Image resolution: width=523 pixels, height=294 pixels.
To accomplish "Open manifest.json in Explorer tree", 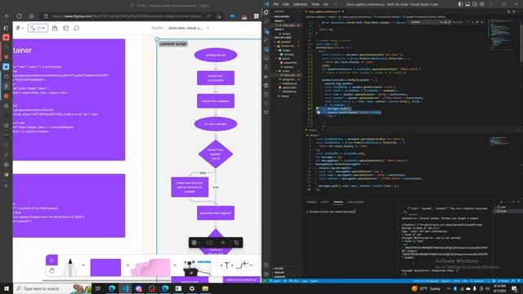I will pos(289,83).
